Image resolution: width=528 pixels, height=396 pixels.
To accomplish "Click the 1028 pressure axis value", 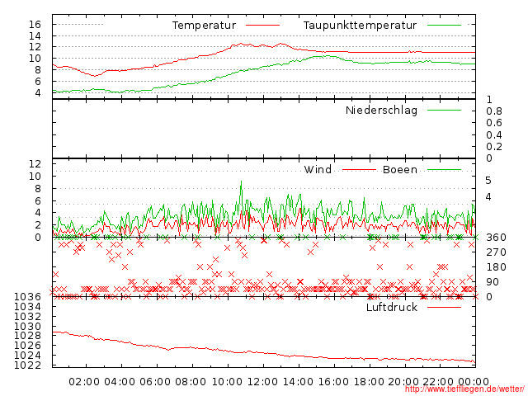I will point(27,336).
